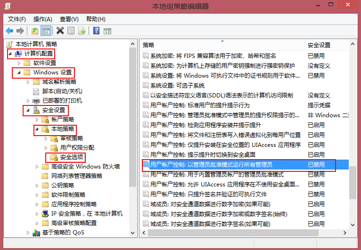Click the Delete X toolbar icon
Screen dimensions: 361x250
(60, 31)
